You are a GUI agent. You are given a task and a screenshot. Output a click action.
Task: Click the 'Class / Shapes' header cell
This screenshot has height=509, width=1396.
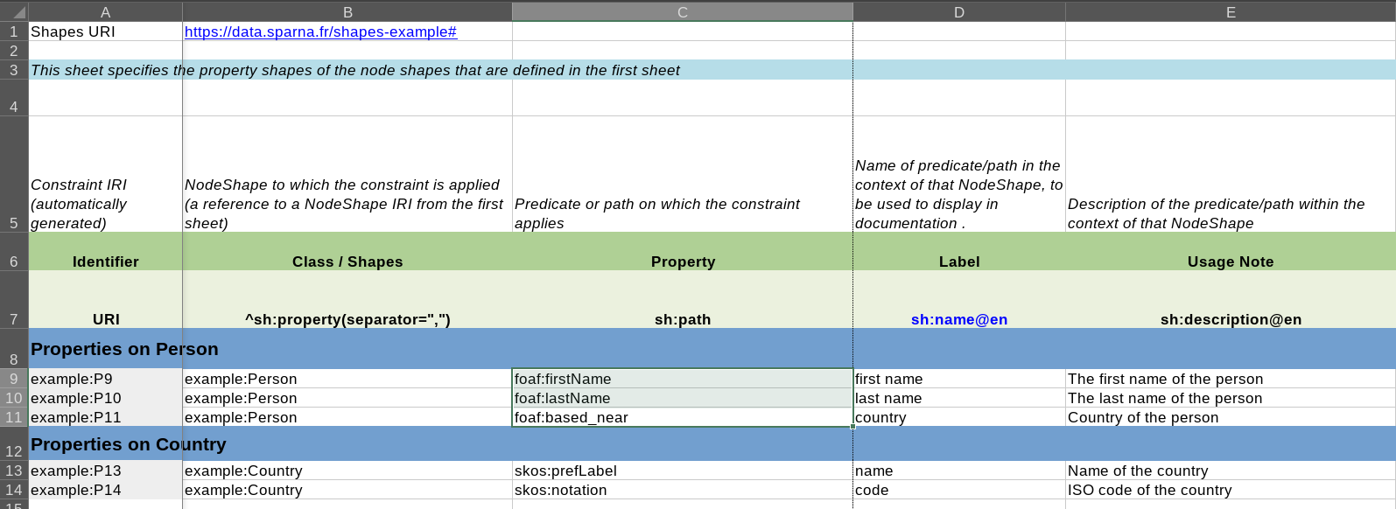pyautogui.click(x=347, y=252)
